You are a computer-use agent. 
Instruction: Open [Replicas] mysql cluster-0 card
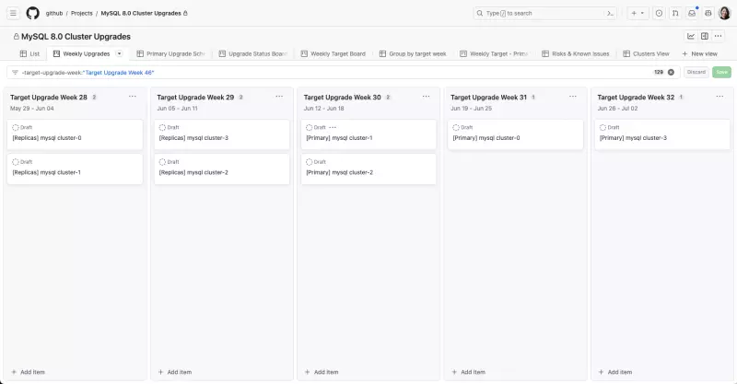click(75, 134)
